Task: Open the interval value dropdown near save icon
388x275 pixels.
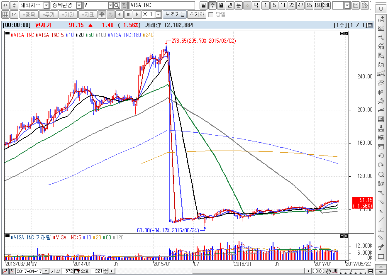Action: [347, 5]
